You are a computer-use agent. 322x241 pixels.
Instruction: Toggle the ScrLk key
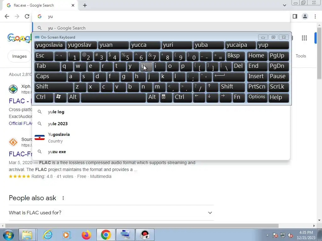[279, 87]
